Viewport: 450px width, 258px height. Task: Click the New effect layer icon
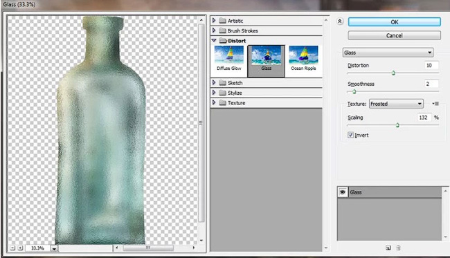pyautogui.click(x=388, y=248)
